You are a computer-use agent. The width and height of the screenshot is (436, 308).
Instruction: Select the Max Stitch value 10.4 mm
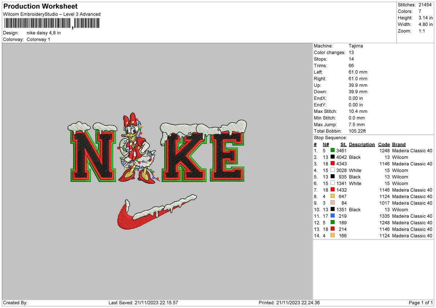(358, 111)
